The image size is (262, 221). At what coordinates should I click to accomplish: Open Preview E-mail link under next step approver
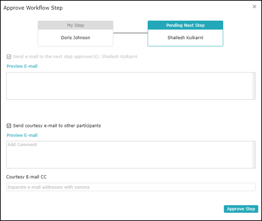click(22, 66)
